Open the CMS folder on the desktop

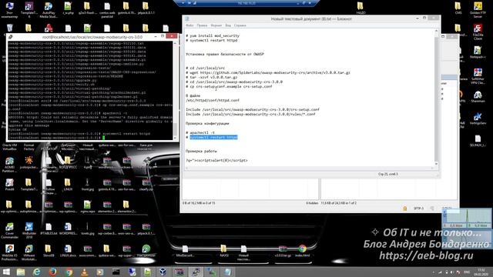coord(458,8)
